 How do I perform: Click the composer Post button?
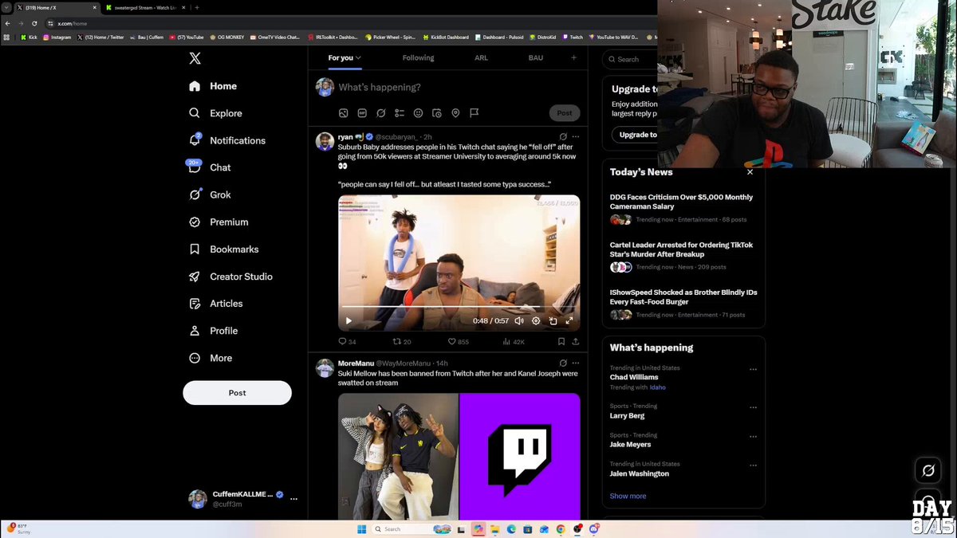coord(565,113)
